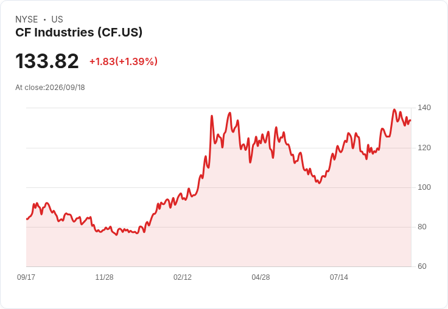This screenshot has height=309, width=448.
Task: Click the US market label
Action: pos(57,19)
